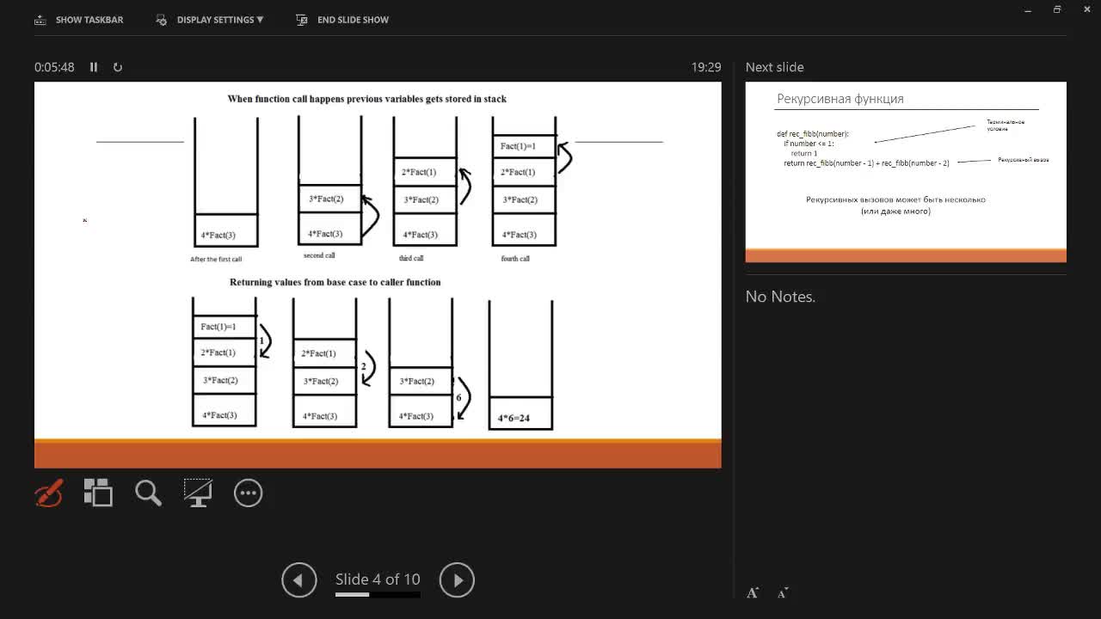Click the '4*6=24' result box on the slide
1101x619 pixels.
point(520,414)
